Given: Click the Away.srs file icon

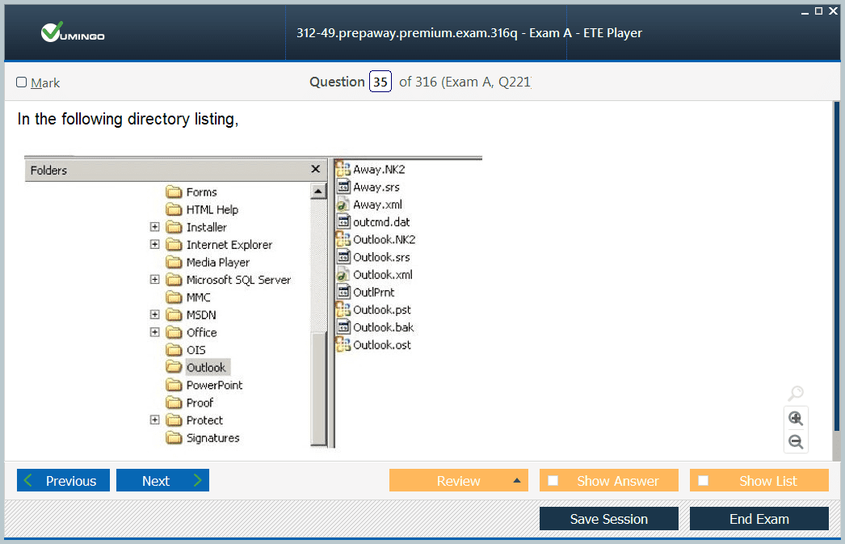Looking at the screenshot, I should pyautogui.click(x=343, y=187).
